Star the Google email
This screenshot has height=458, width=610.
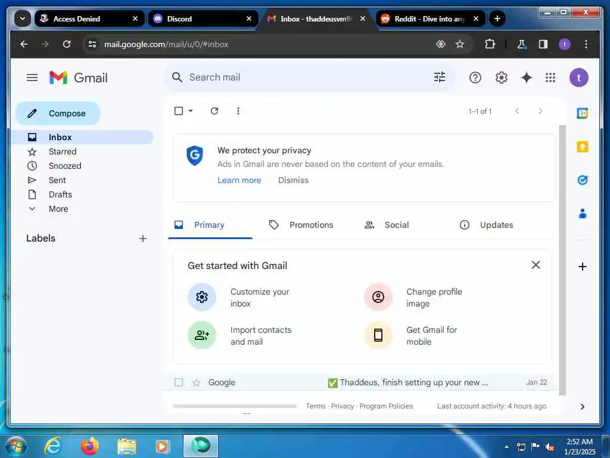coord(197,382)
